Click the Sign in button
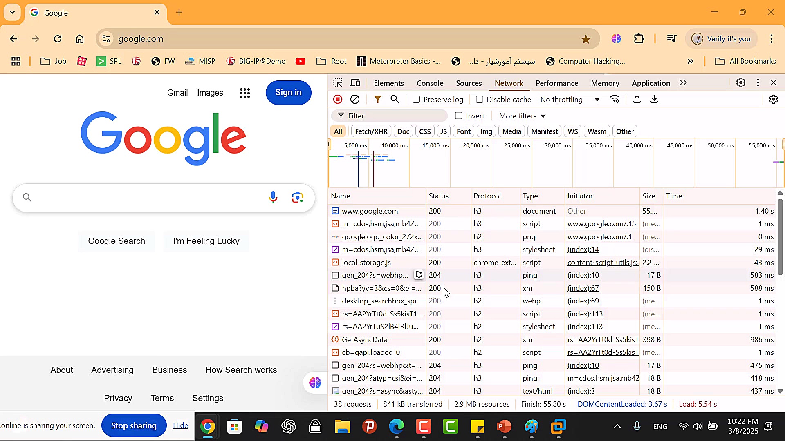The width and height of the screenshot is (785, 441). [x=289, y=93]
